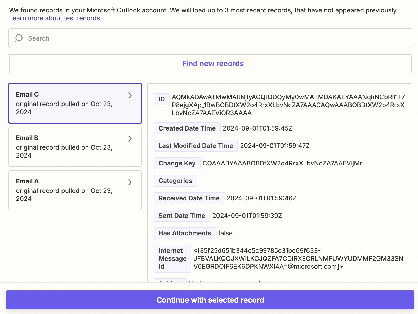
Task: Click the Internet Message Id label
Action: (x=172, y=259)
